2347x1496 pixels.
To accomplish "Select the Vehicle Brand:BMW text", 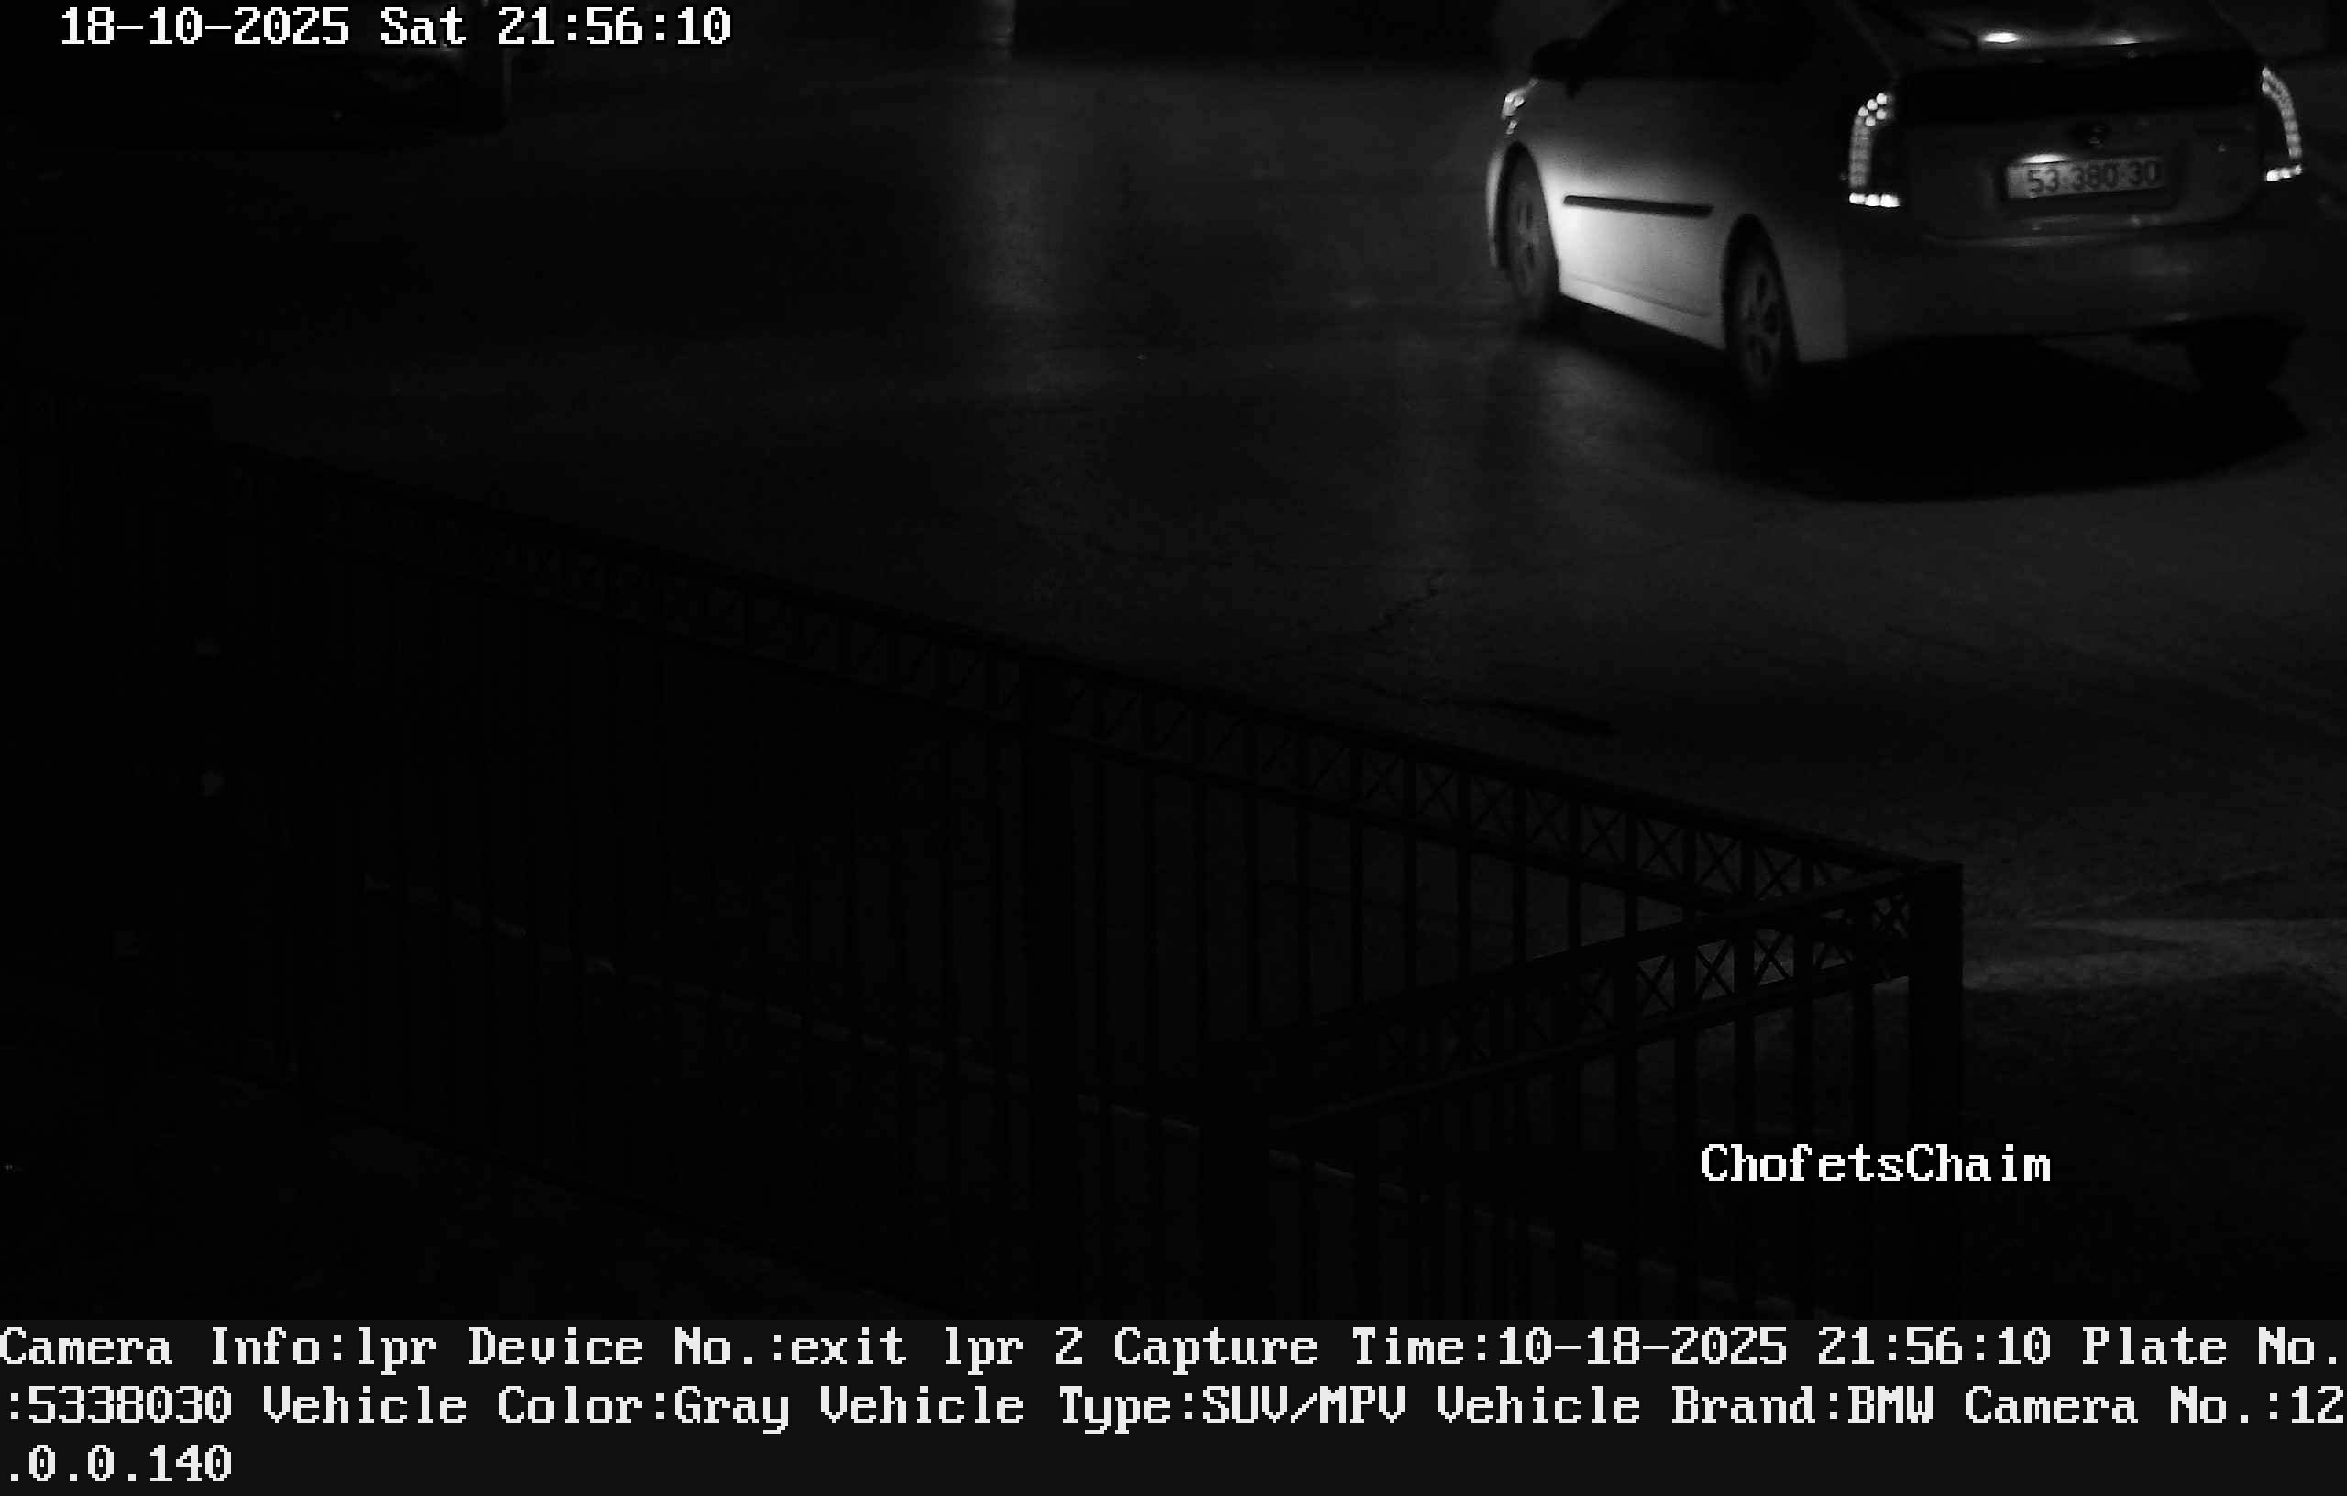I will 1684,1406.
